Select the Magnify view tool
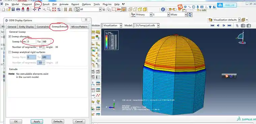 click(44, 9)
